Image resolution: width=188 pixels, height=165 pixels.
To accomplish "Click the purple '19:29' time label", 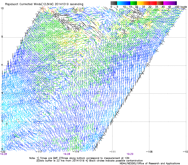I will pyautogui.click(x=130, y=154).
